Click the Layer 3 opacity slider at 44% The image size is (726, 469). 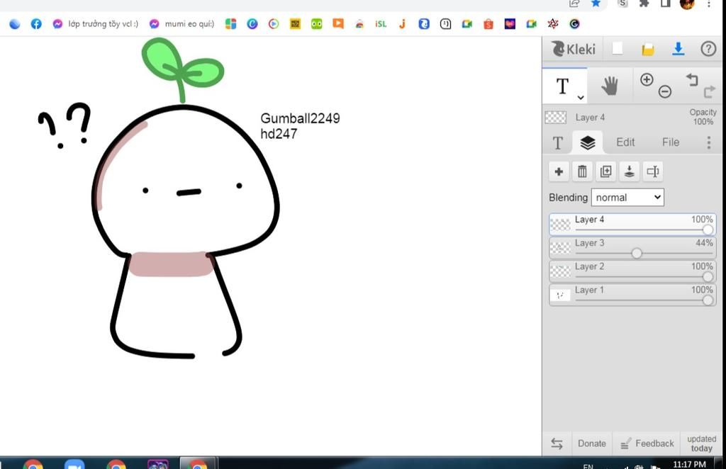pos(637,253)
